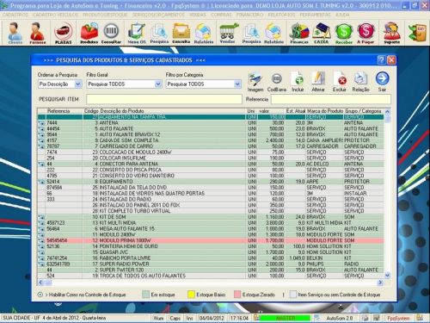Click the help question mark in dialog title
The width and height of the screenshot is (430, 323).
[x=381, y=60]
